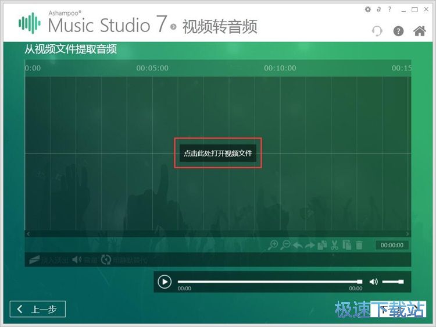Click the 00:05:00 timeline marker
This screenshot has width=436, height=327.
(152, 68)
